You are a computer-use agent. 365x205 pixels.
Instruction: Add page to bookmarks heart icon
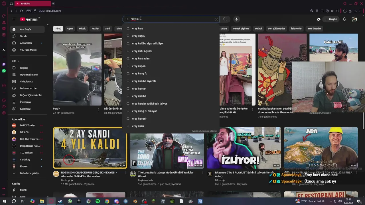click(338, 11)
